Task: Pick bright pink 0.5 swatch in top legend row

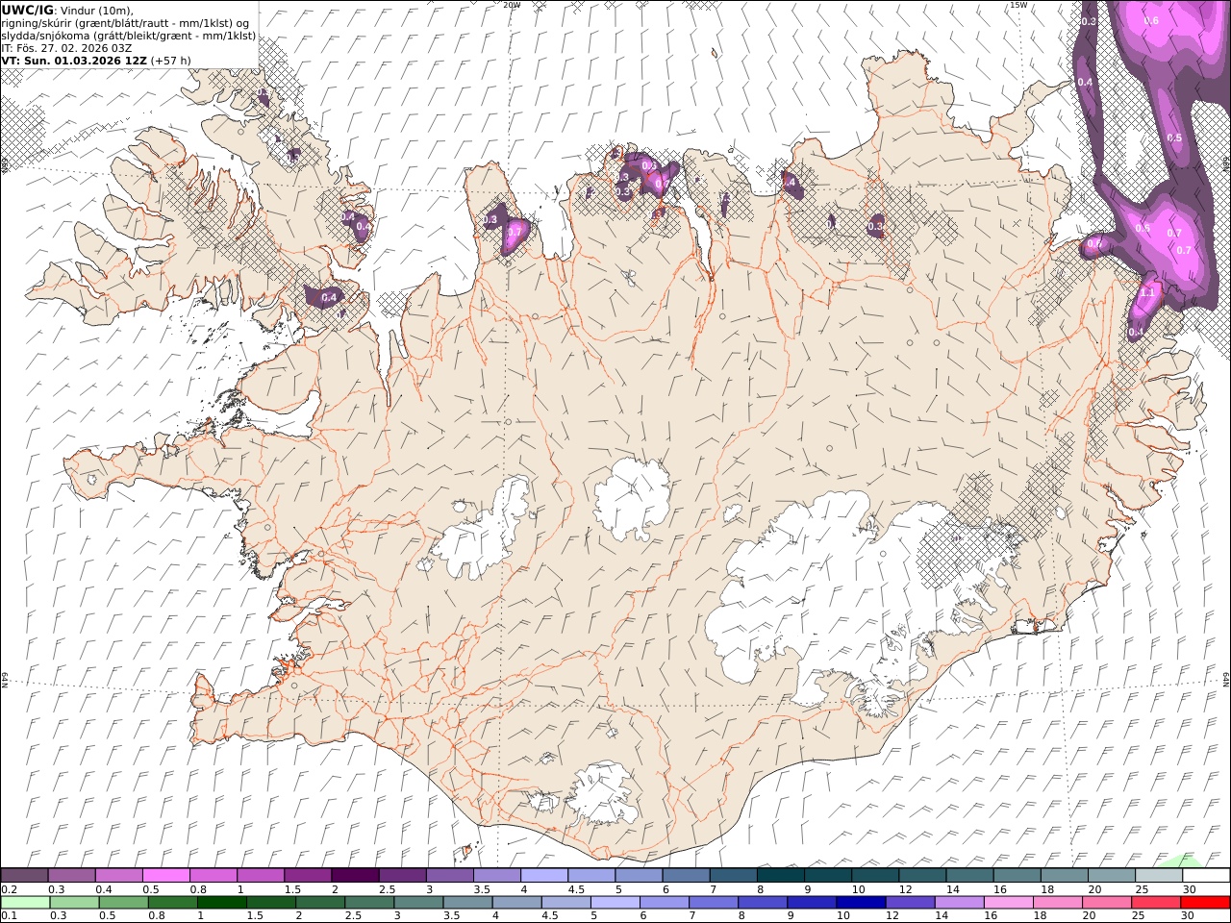Action: [166, 876]
